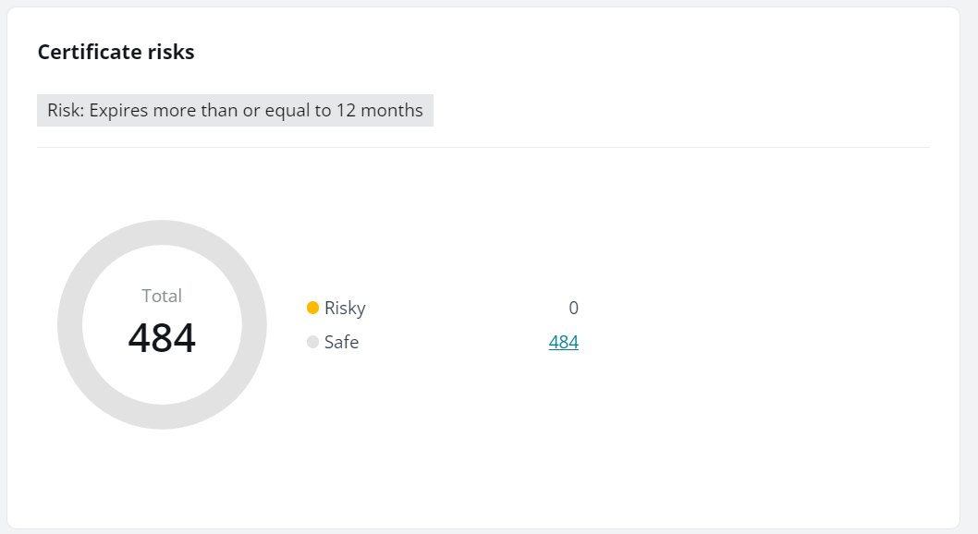The width and height of the screenshot is (978, 534).
Task: Click the left side of the donut ring
Action: coord(70,325)
